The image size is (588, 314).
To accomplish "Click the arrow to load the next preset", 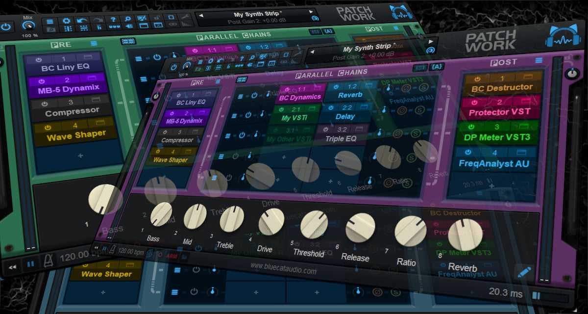I will [x=431, y=42].
